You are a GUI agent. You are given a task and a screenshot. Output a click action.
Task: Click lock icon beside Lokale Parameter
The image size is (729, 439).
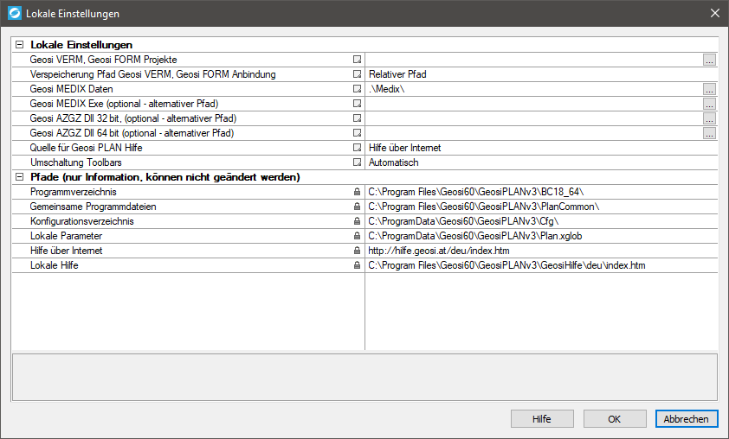pyautogui.click(x=357, y=236)
